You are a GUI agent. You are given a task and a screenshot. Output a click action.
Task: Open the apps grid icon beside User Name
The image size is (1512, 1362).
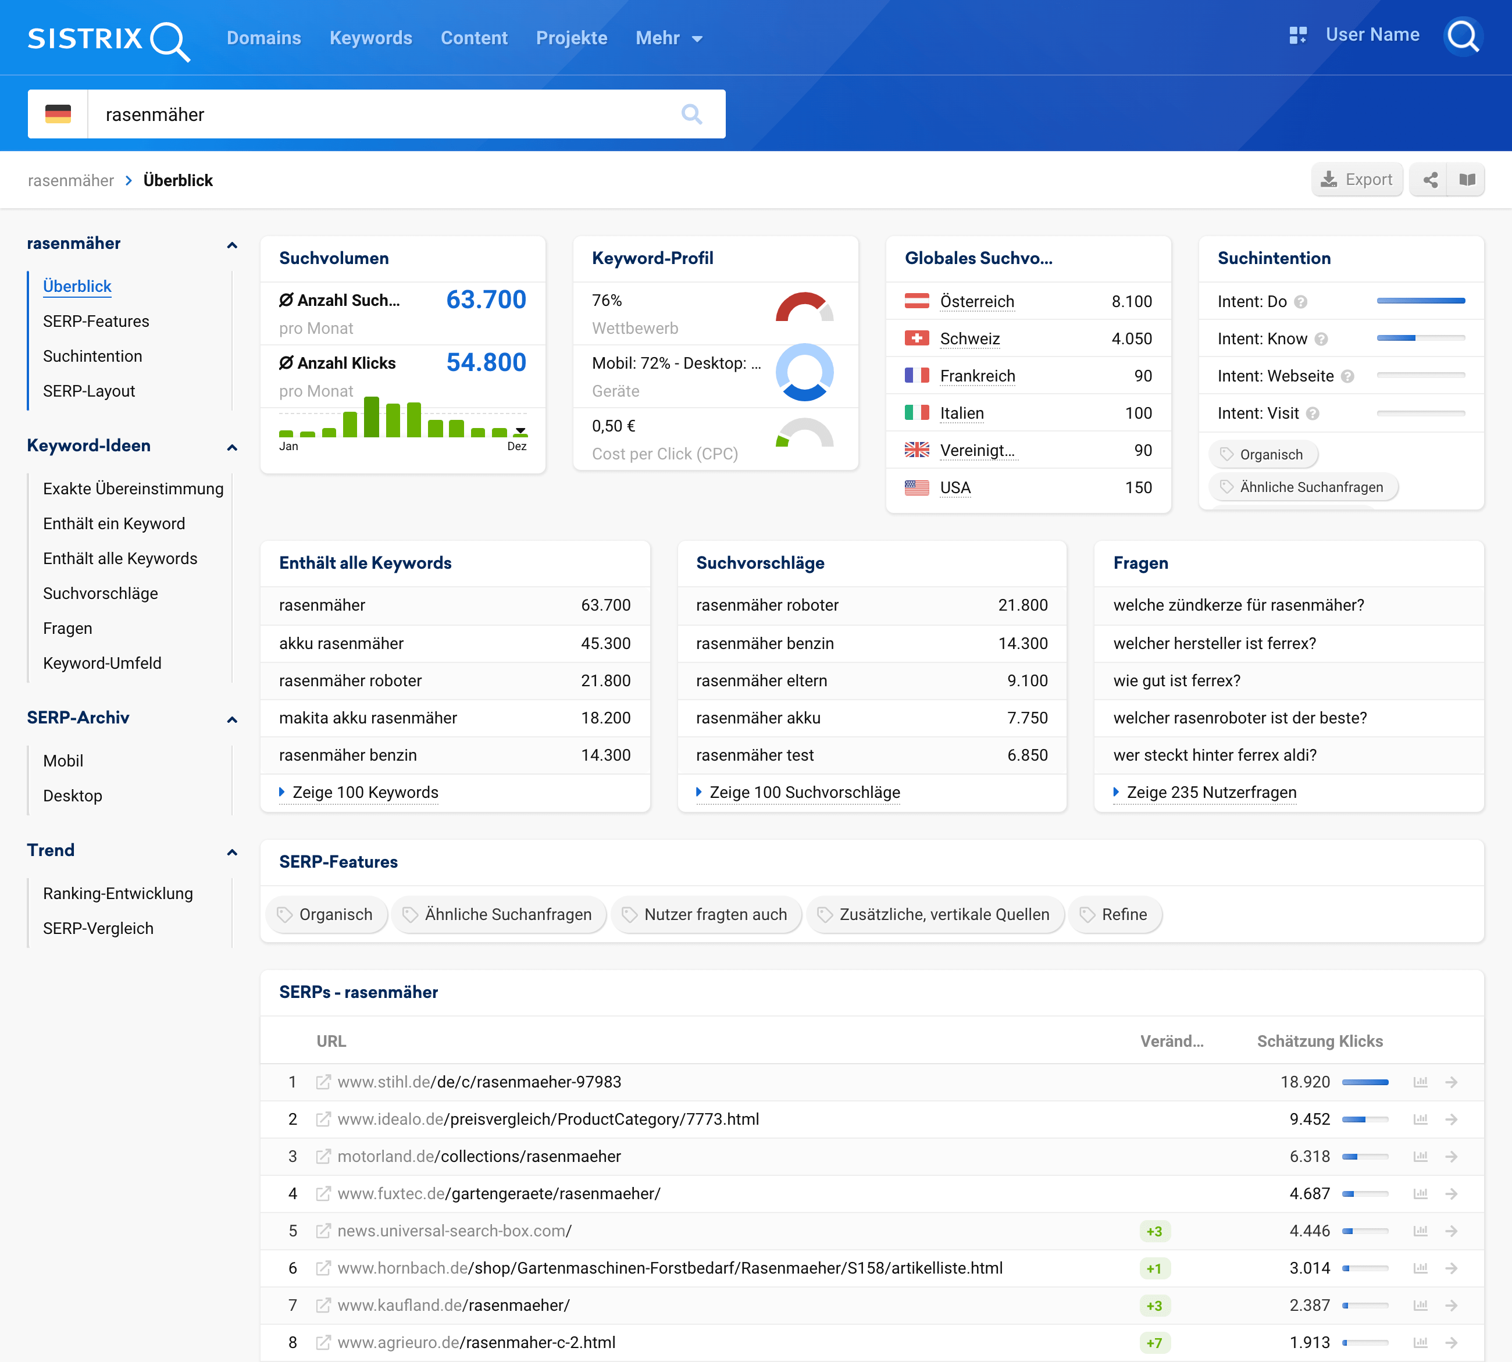point(1298,35)
